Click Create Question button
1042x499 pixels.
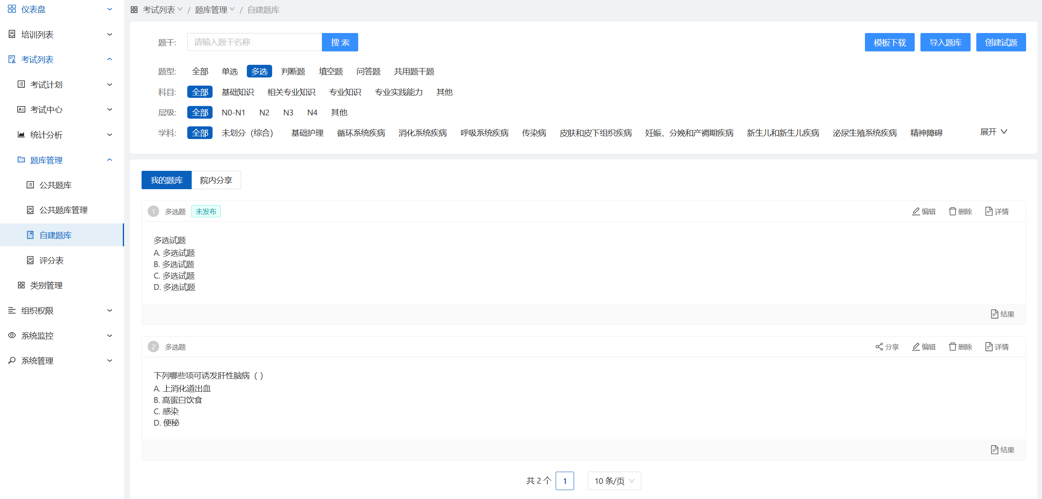pos(1001,42)
